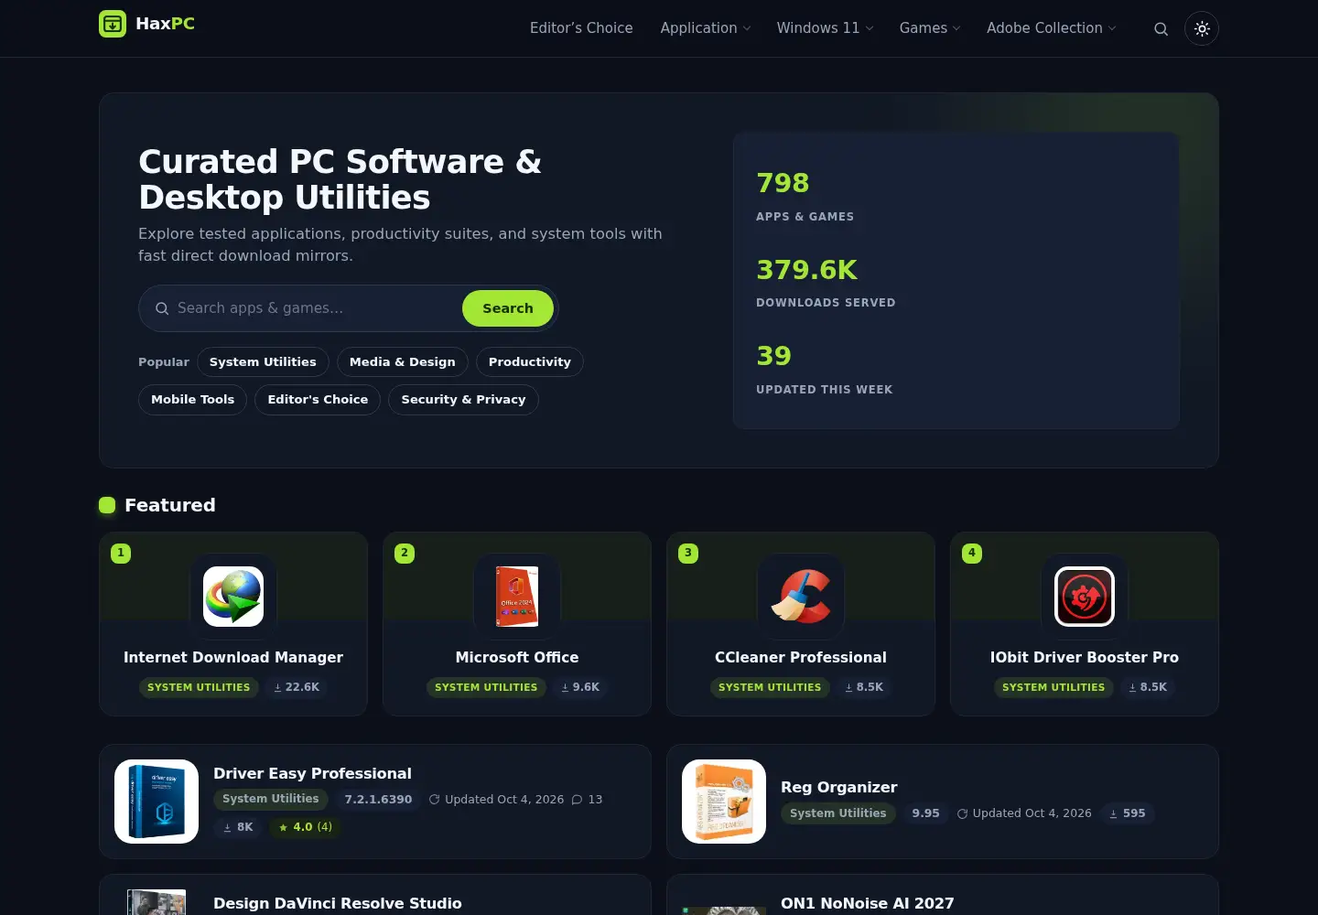Open the IObit Driver Booster Pro title
Screen dimensions: 1318x915
(x=1085, y=657)
